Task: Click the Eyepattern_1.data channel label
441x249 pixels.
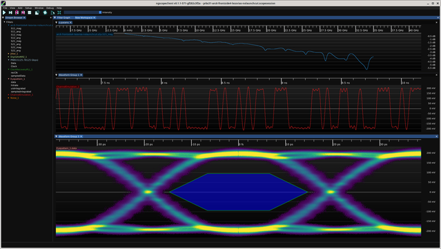Action: (66, 148)
